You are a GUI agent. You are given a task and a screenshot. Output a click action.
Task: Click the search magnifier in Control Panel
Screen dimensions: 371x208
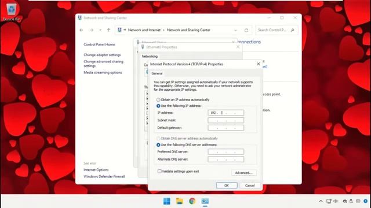[292, 30]
